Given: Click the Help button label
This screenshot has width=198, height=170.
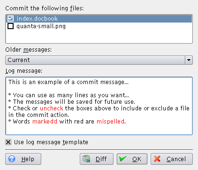Looking at the screenshot, I should (x=28, y=159).
